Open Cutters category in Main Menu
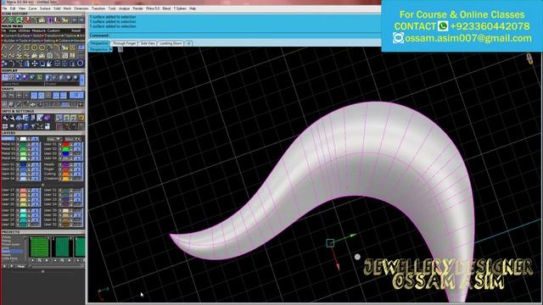 64,41
